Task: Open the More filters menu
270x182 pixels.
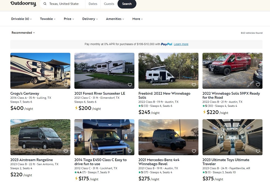Action: click(x=137, y=19)
